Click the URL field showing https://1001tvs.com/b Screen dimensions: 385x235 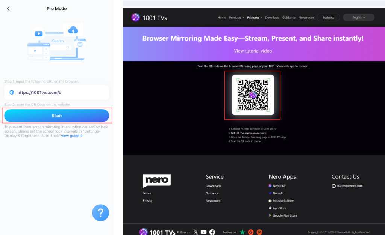click(x=56, y=92)
